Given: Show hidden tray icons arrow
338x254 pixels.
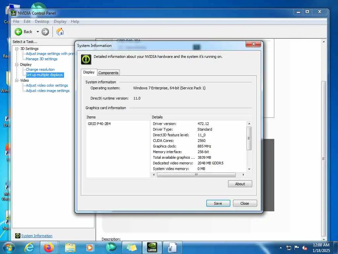Looking at the screenshot, I should click(281, 248).
